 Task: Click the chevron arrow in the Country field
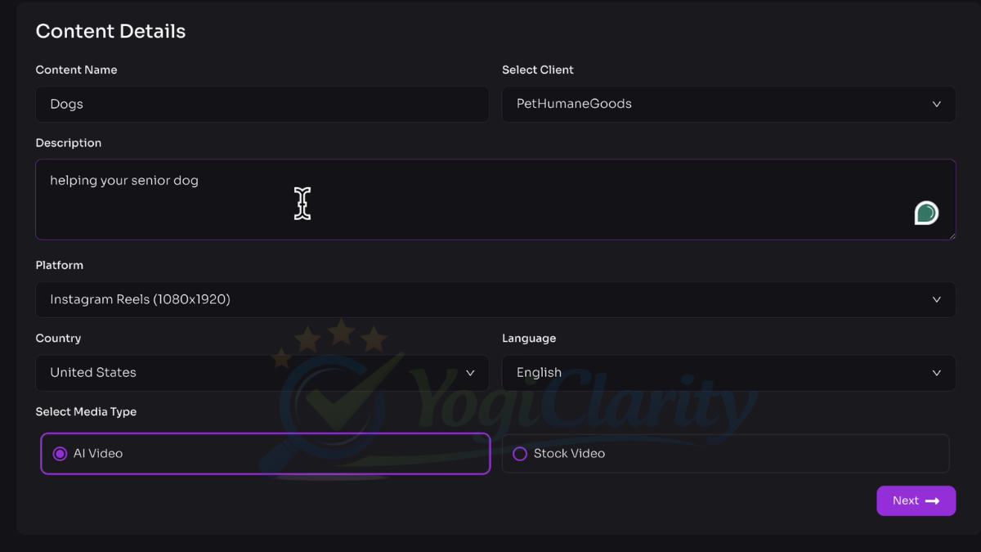(x=470, y=373)
